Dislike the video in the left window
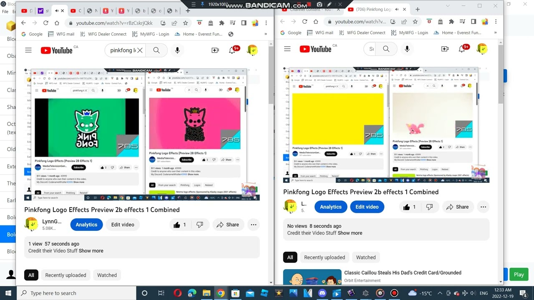Image resolution: width=534 pixels, height=300 pixels. coord(200,225)
